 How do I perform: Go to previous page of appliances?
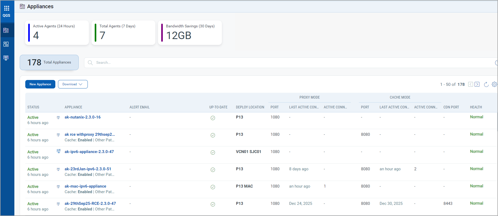tap(471, 84)
